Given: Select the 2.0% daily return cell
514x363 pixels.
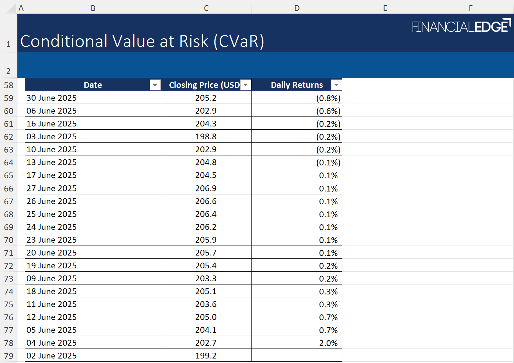Looking at the screenshot, I should [x=297, y=343].
